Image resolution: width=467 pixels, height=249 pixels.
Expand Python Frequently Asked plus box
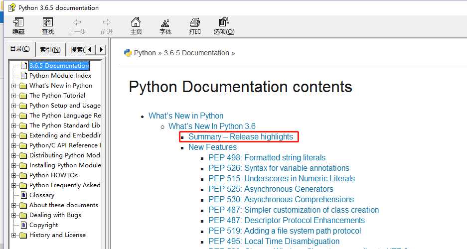pos(13,185)
